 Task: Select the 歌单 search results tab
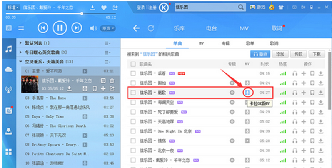tap(250, 43)
